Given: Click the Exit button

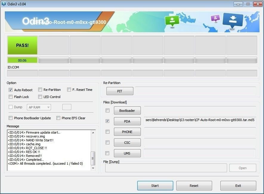Looking at the screenshot, I should click(238, 186).
